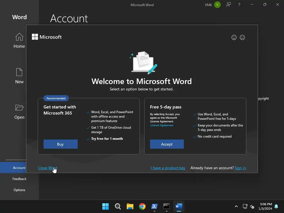284x213 pixels.
Task: Open the Windows Start menu
Action: (105, 206)
